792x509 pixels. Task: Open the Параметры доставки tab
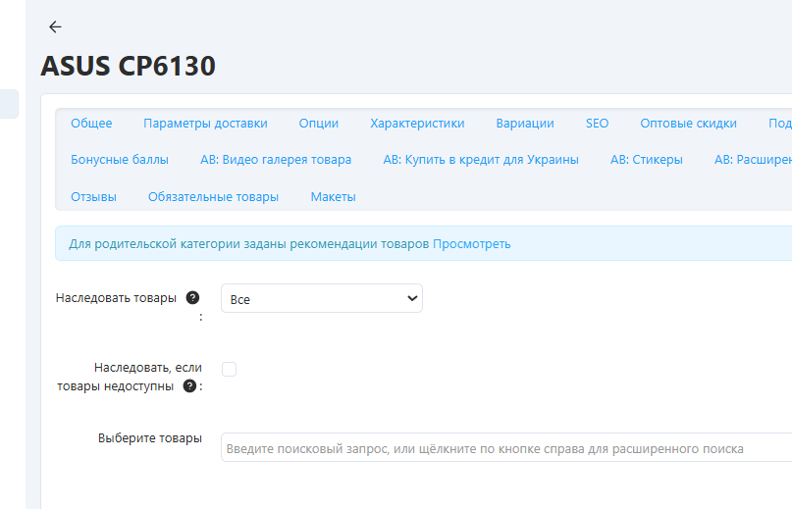[x=205, y=124]
